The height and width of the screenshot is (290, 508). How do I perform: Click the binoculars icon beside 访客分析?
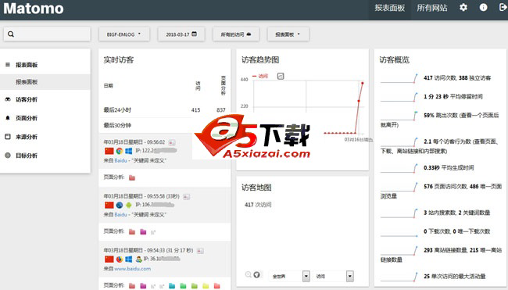8,99
